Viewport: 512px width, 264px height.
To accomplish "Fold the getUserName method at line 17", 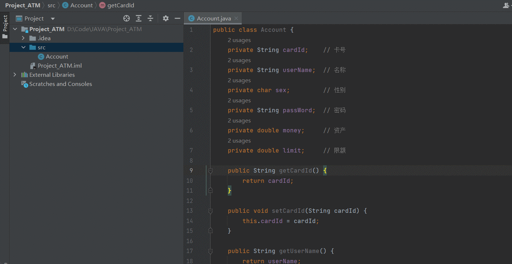I will [211, 251].
